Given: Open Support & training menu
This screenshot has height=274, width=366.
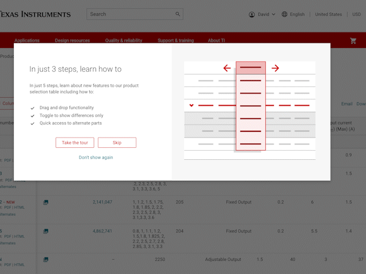Looking at the screenshot, I should pyautogui.click(x=176, y=41).
